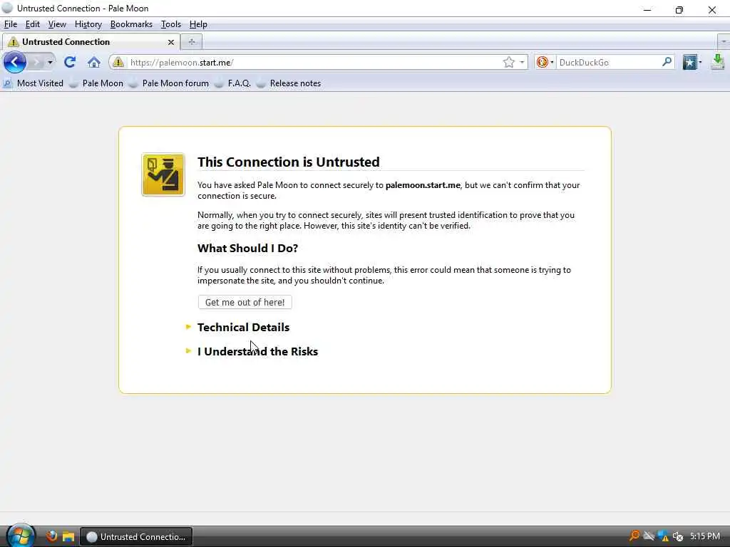Open the DuckDuckGo search engine selector
730x547 pixels.
544,62
